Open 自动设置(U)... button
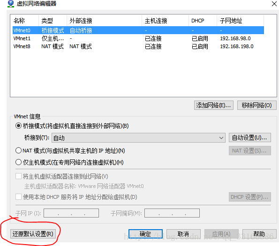This screenshot has width=279, height=246. point(250,137)
